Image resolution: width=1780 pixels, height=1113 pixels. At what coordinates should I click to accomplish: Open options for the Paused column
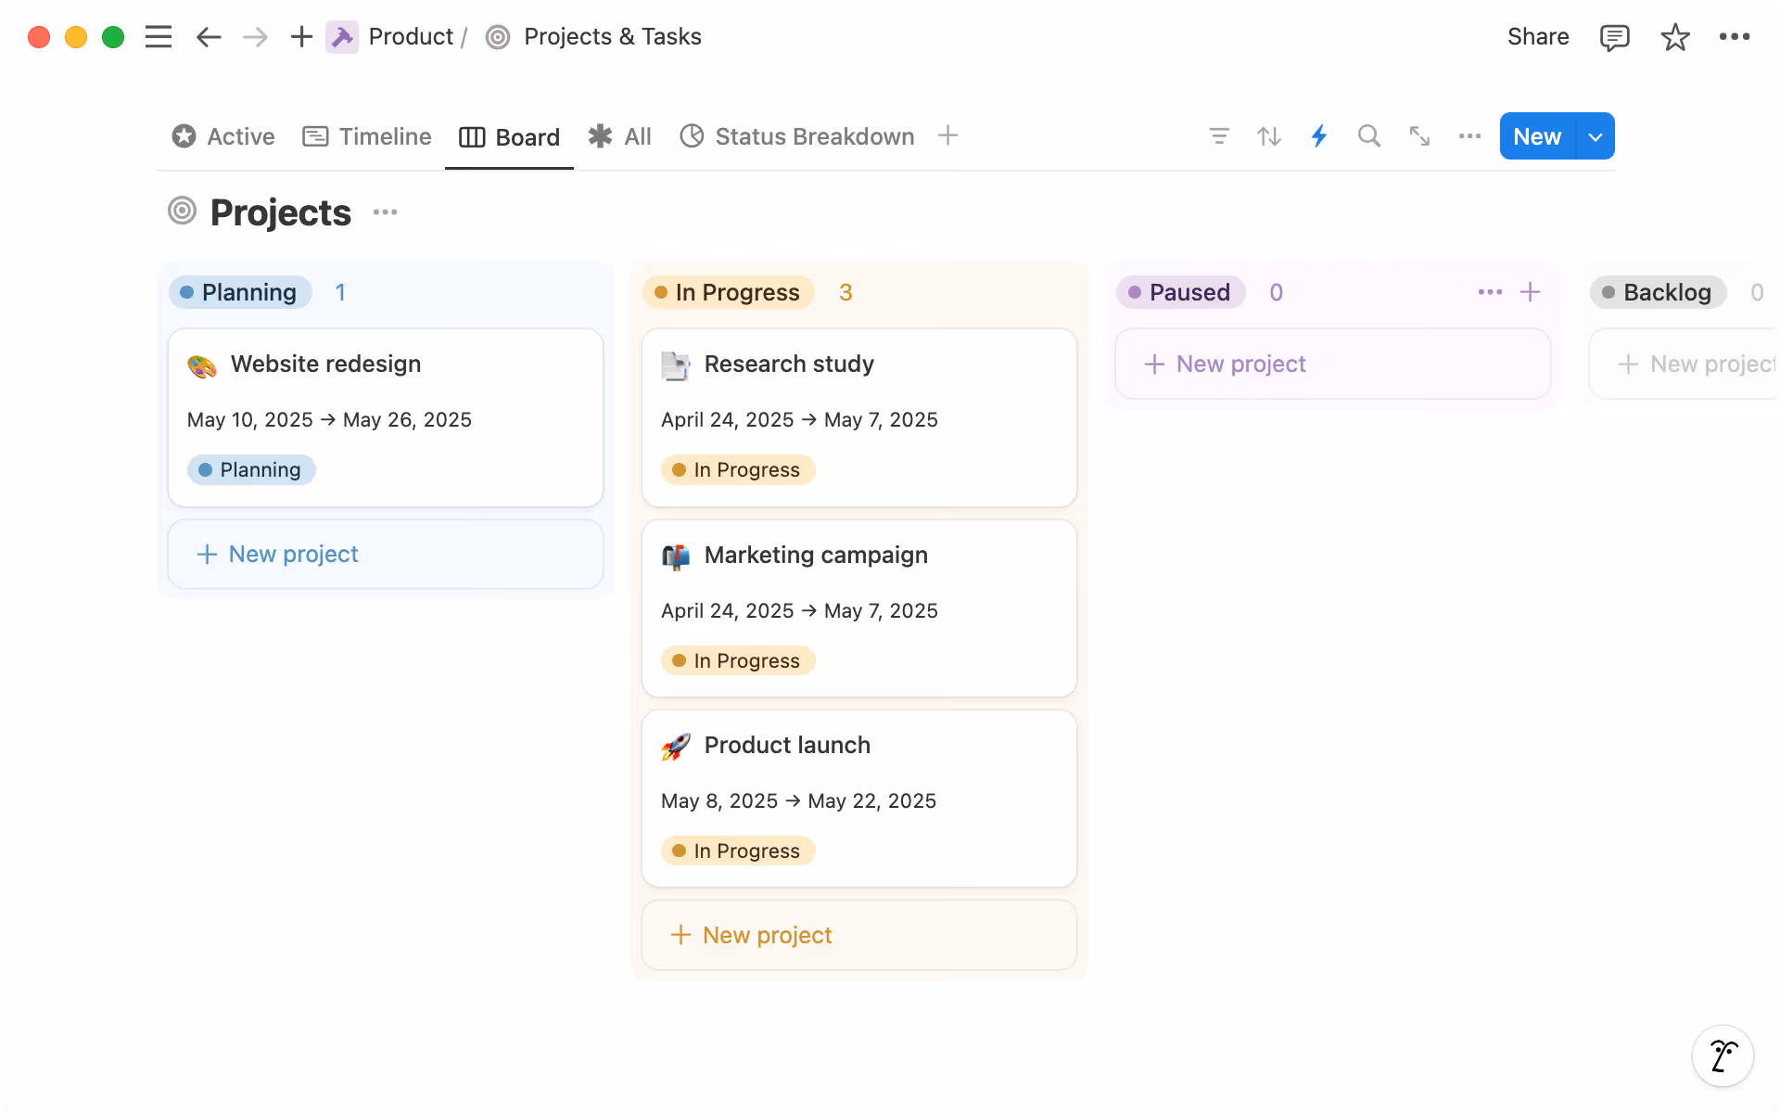(1489, 291)
